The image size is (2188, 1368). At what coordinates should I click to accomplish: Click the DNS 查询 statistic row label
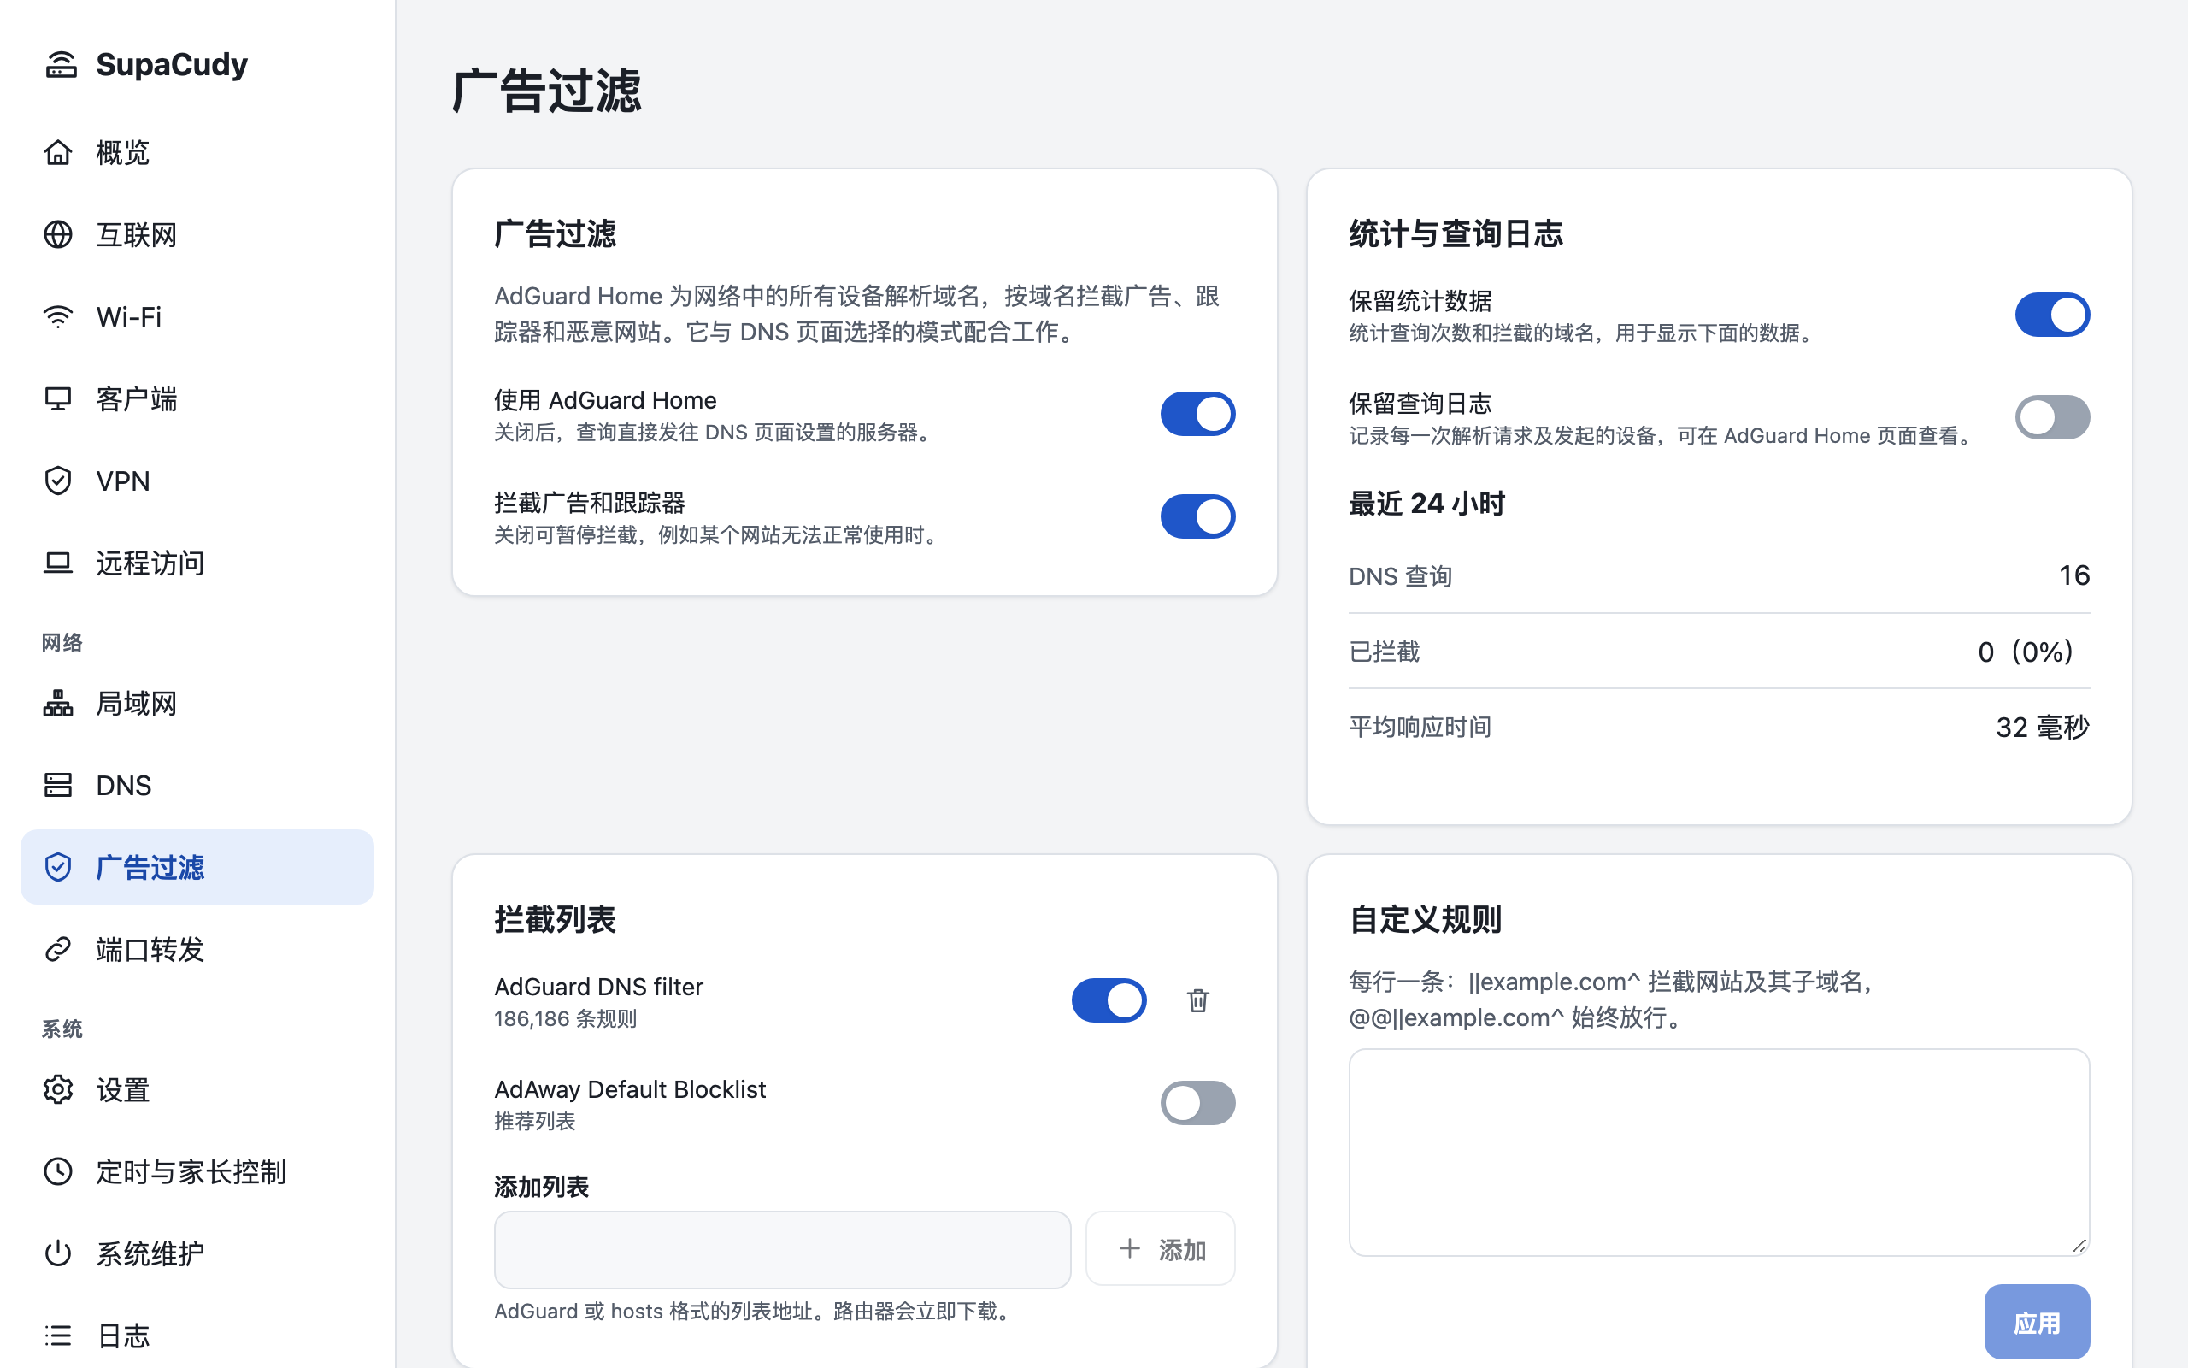point(1401,576)
